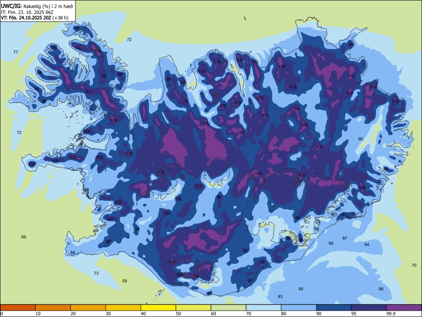Select the '87' humidity value on the map
The height and width of the screenshot is (317, 422).
(345, 238)
